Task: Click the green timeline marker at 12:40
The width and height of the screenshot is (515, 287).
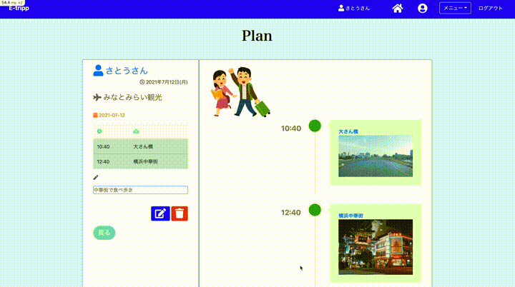Action: 315,210
